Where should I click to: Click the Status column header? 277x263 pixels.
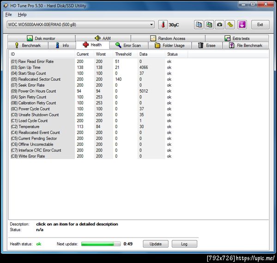(x=177, y=54)
